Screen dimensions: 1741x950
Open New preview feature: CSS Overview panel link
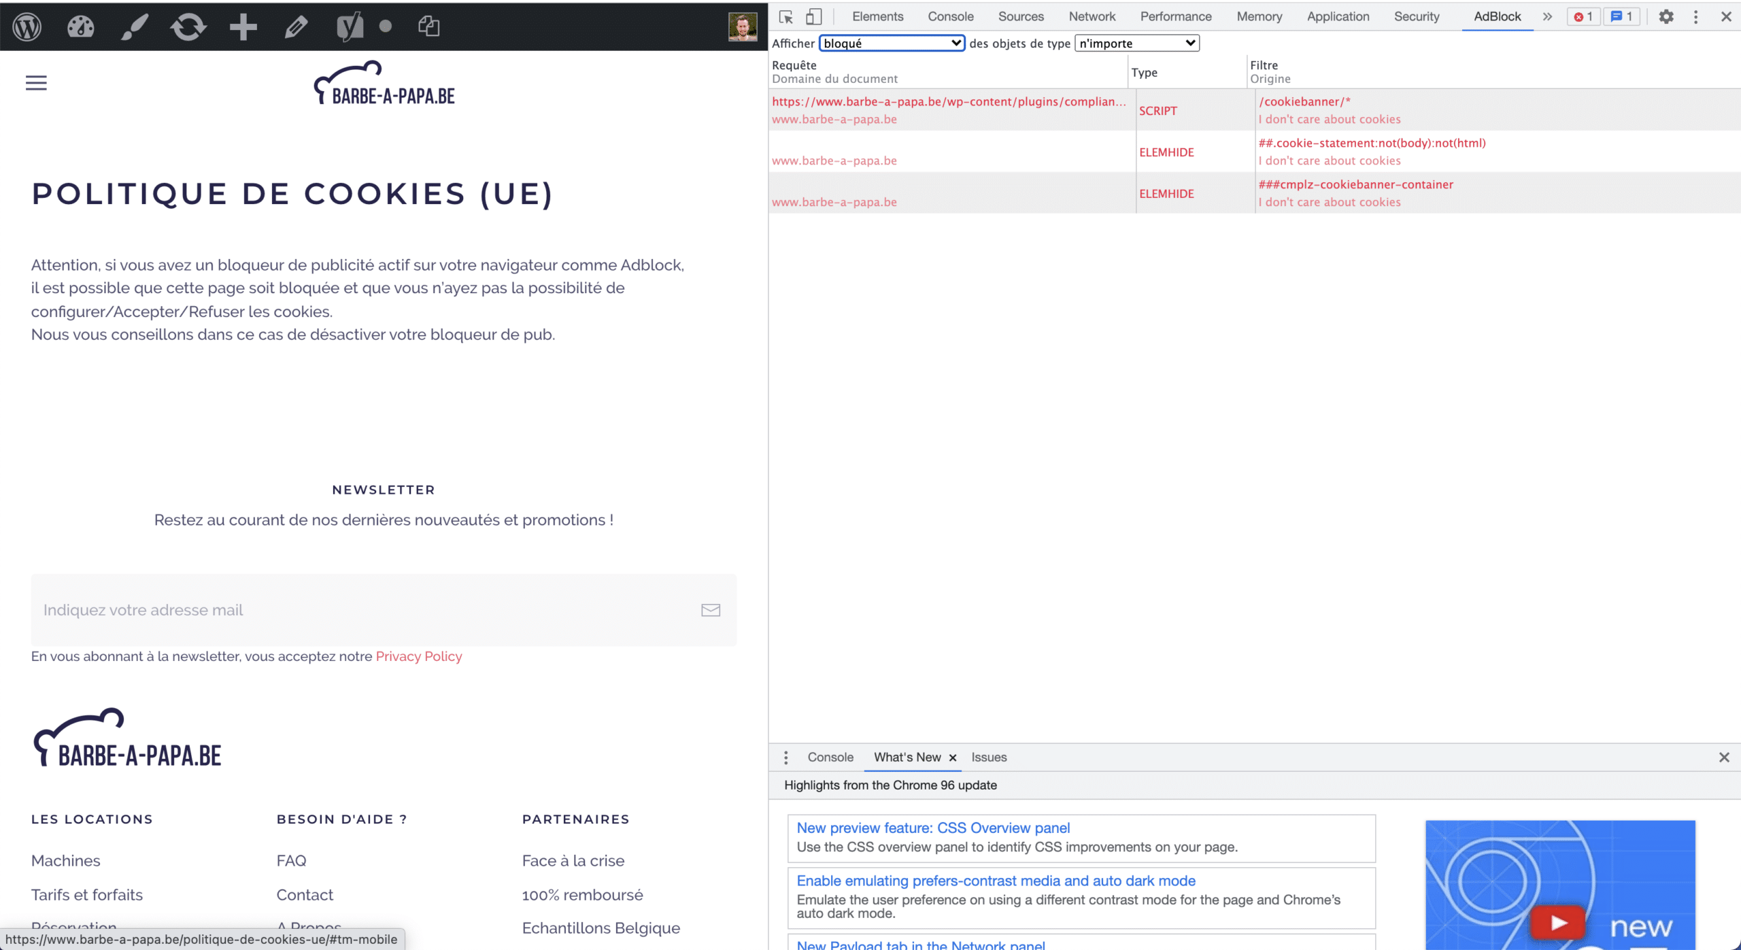pos(933,828)
